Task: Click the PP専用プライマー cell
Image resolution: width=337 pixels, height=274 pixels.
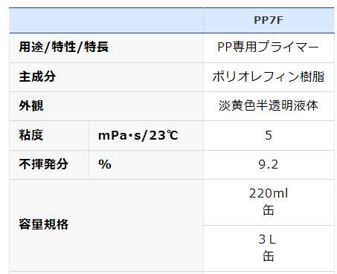Action: pos(269,48)
